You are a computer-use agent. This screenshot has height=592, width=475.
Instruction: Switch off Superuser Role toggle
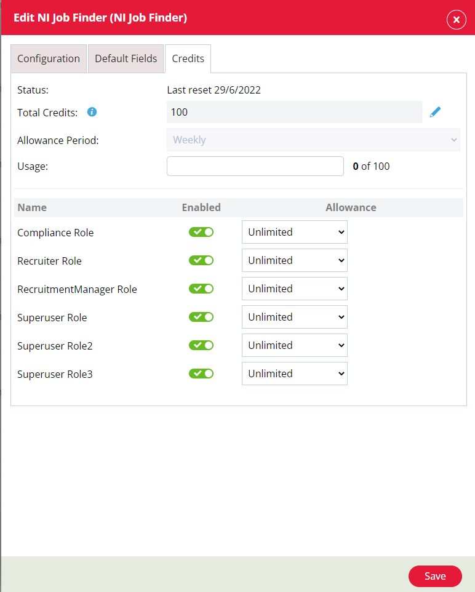201,317
